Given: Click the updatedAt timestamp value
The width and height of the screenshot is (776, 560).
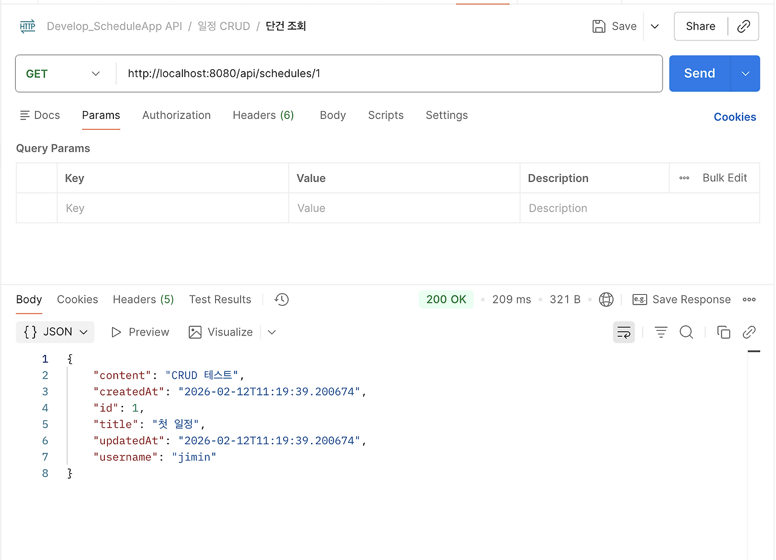Looking at the screenshot, I should pos(270,440).
